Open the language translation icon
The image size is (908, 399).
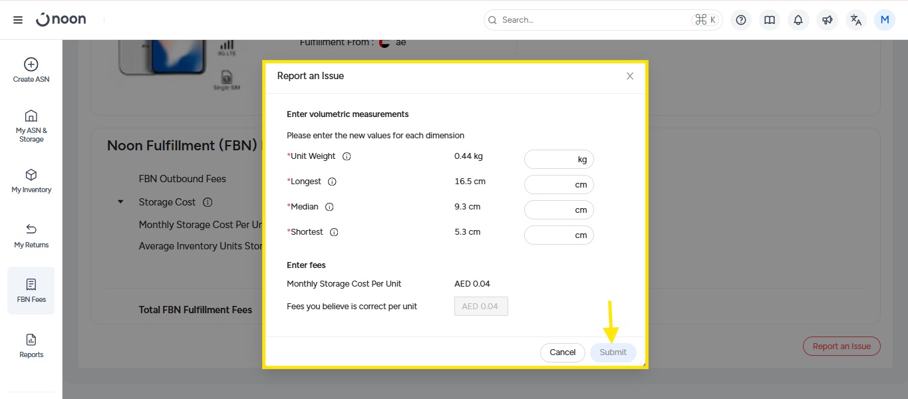click(856, 20)
